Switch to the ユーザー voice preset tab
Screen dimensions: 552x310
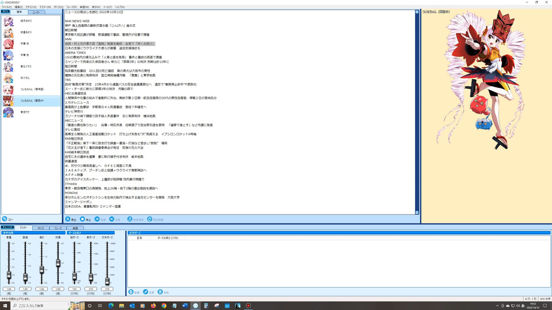(36, 12)
